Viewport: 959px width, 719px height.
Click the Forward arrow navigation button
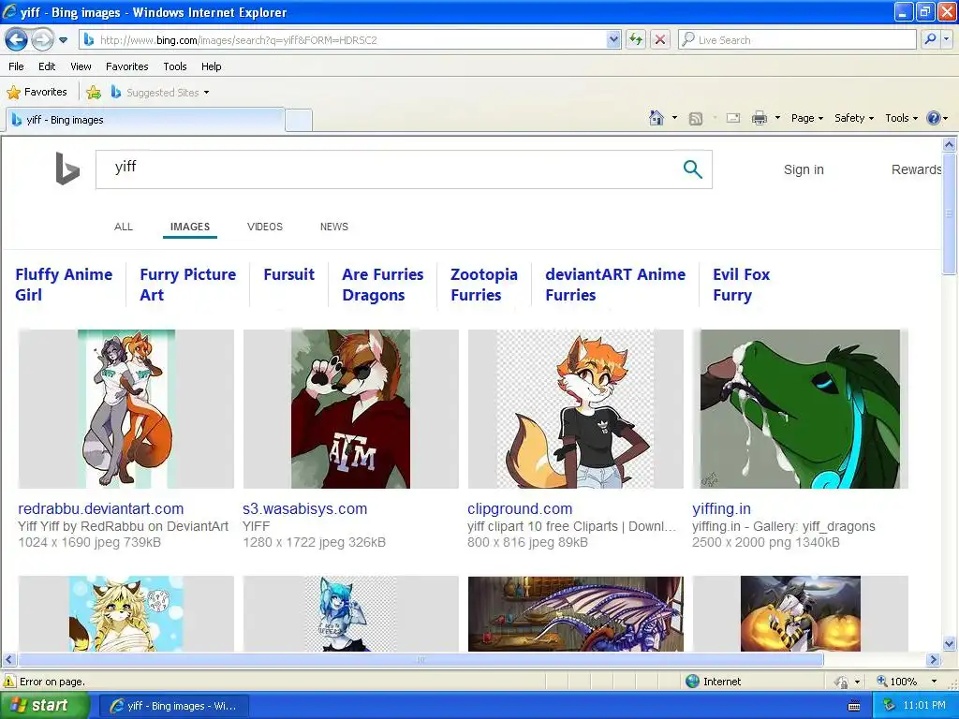42,40
